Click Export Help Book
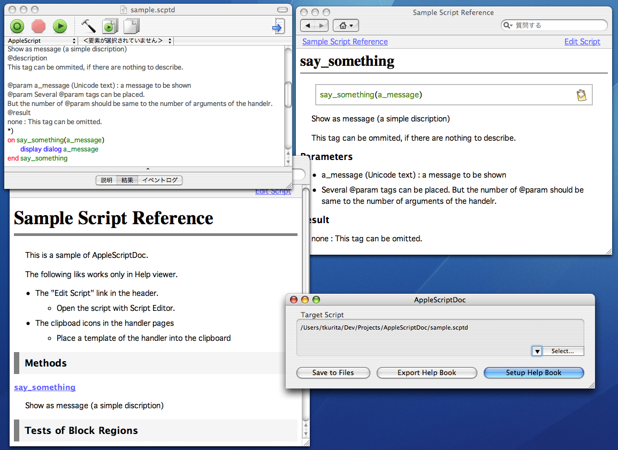This screenshot has width=618, height=450. 427,373
